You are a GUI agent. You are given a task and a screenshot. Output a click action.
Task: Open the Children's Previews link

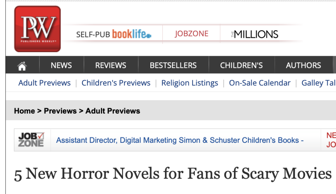(116, 83)
